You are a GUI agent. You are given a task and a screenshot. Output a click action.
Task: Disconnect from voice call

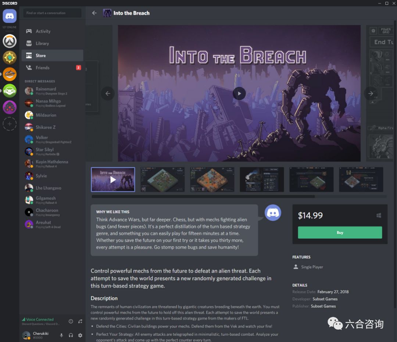[80, 321]
